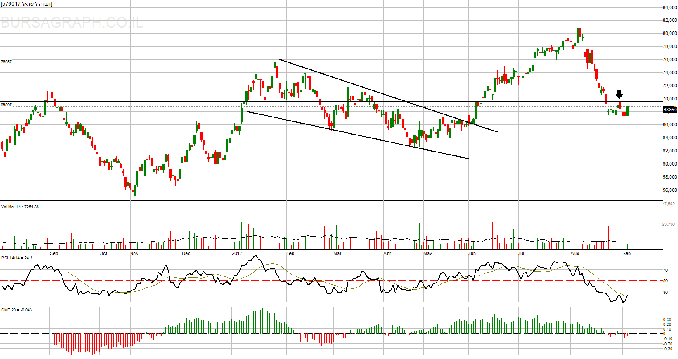The image size is (678, 359).
Task: Click the 62,000 price axis label
Action: (670, 151)
